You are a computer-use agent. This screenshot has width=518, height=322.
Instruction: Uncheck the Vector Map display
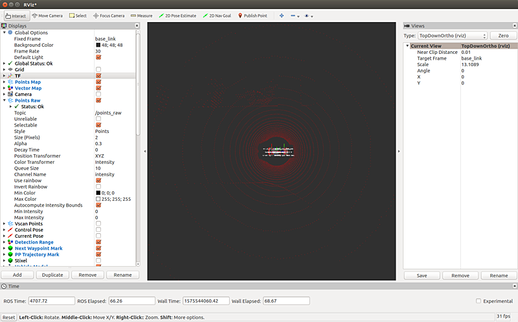coord(98,88)
